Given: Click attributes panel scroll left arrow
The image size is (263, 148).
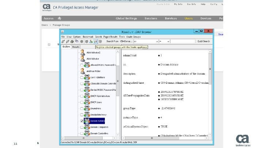Looking at the screenshot, I should pyautogui.click(x=123, y=138).
